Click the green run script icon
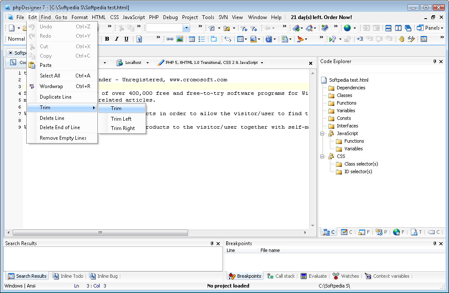 (333, 39)
